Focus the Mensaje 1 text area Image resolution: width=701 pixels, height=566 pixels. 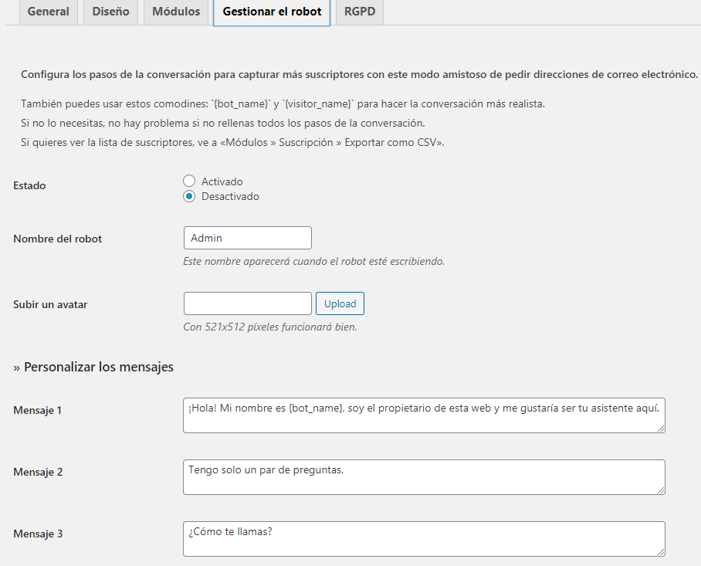click(424, 415)
